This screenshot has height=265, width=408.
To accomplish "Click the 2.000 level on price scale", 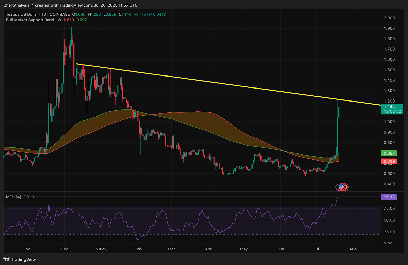I will point(389,18).
